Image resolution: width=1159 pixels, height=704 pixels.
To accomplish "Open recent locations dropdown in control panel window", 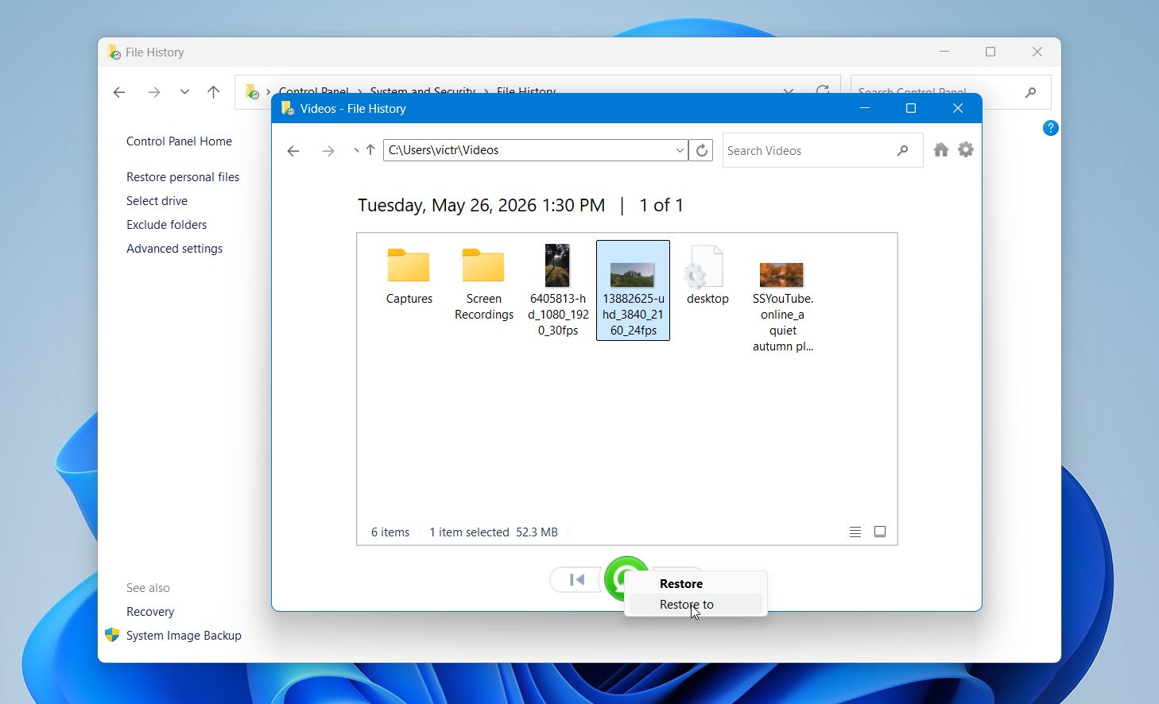I will click(184, 92).
